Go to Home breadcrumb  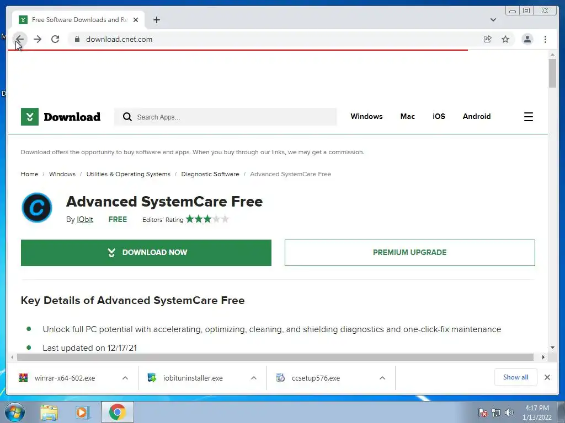coord(29,174)
